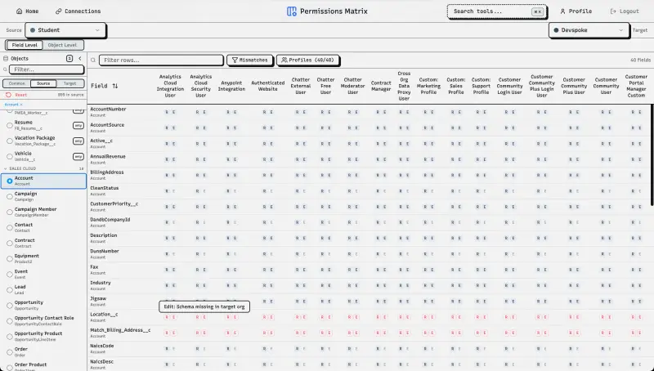
Task: Open the Target org Devspoke dropdown
Action: [x=589, y=30]
